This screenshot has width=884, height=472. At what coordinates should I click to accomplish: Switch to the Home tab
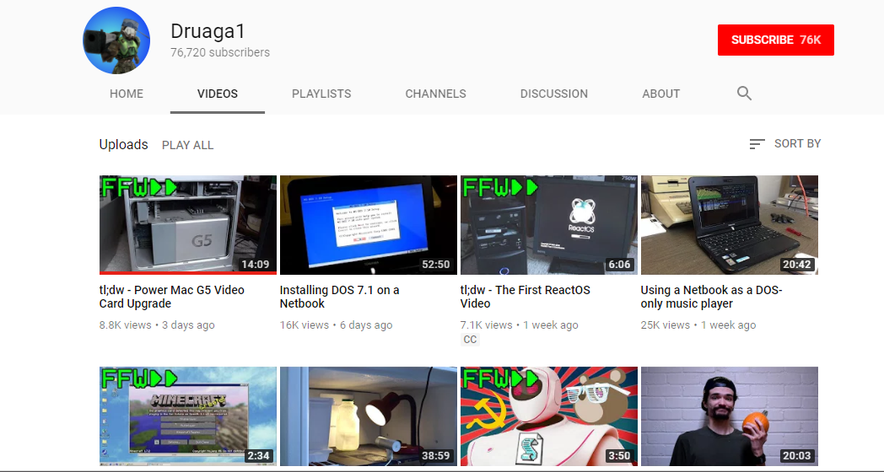coord(127,94)
